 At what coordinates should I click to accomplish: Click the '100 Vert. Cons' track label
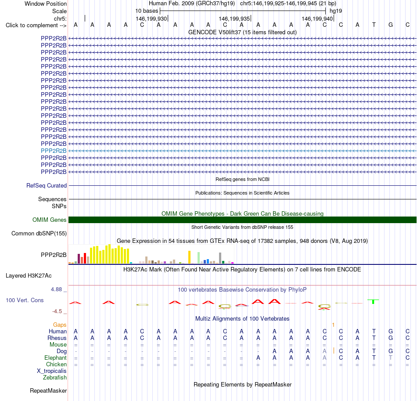click(25, 300)
